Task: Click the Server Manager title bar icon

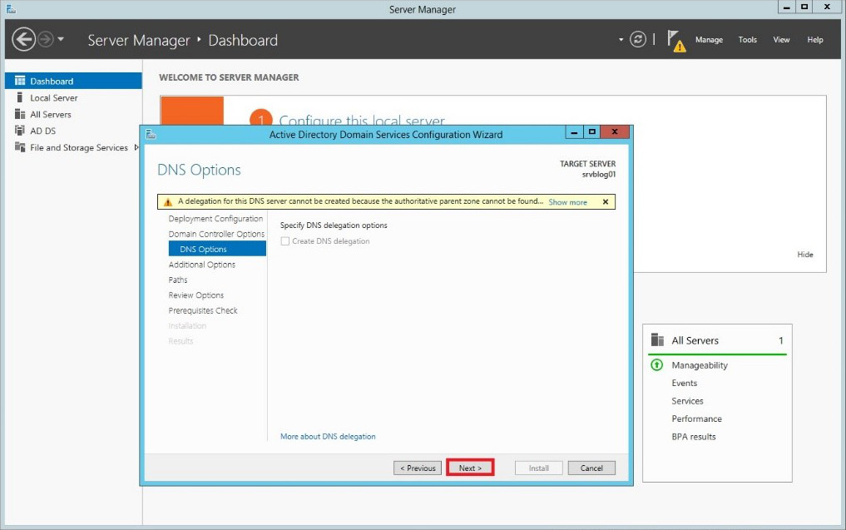Action: (11, 9)
